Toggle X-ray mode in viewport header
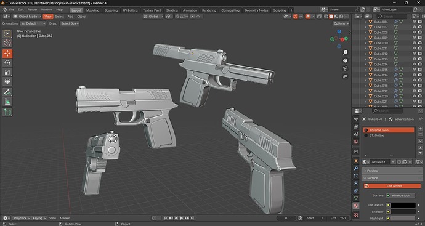Viewport: 425px width, 226px height. 319,17
